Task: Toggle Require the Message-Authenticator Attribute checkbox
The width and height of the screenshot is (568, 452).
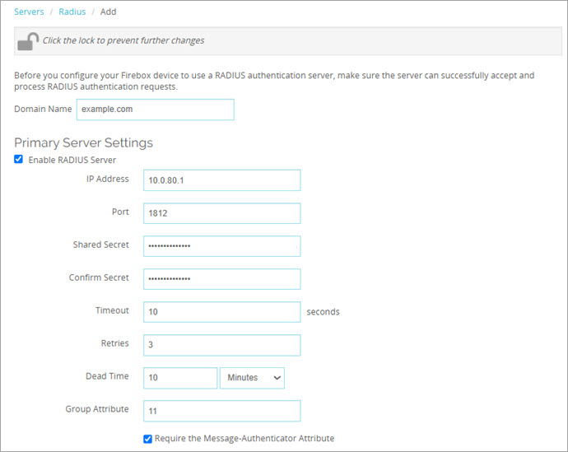Action: 148,439
